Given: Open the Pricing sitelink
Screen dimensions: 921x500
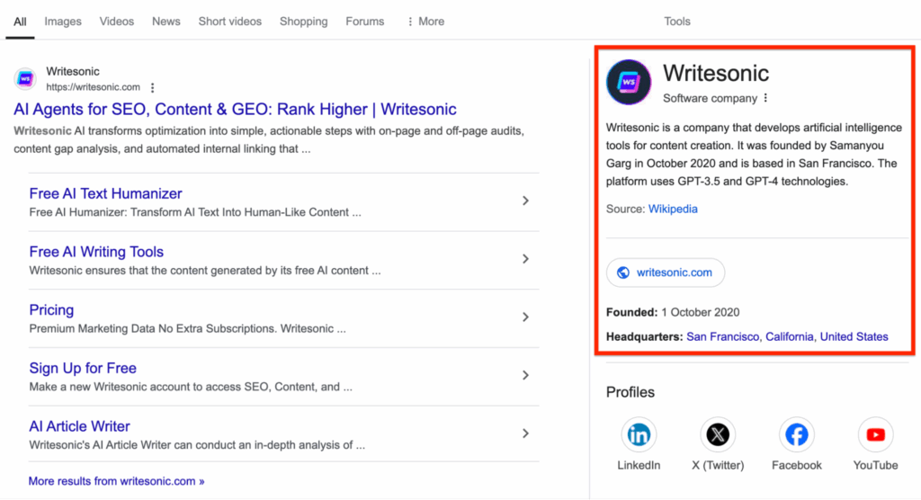Looking at the screenshot, I should [51, 309].
